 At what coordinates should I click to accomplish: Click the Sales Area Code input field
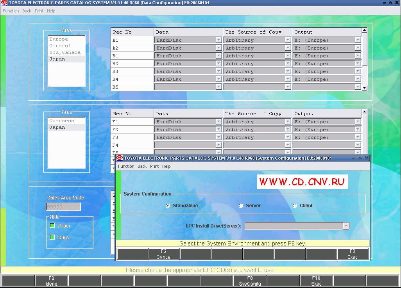[x=63, y=207]
